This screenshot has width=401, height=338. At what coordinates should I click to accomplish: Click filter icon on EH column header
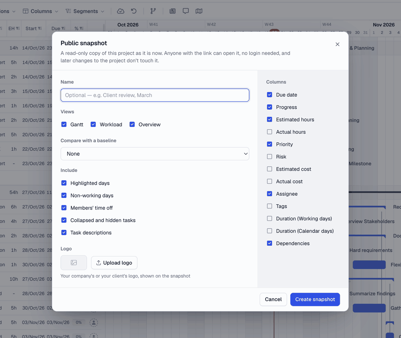[x=18, y=29]
